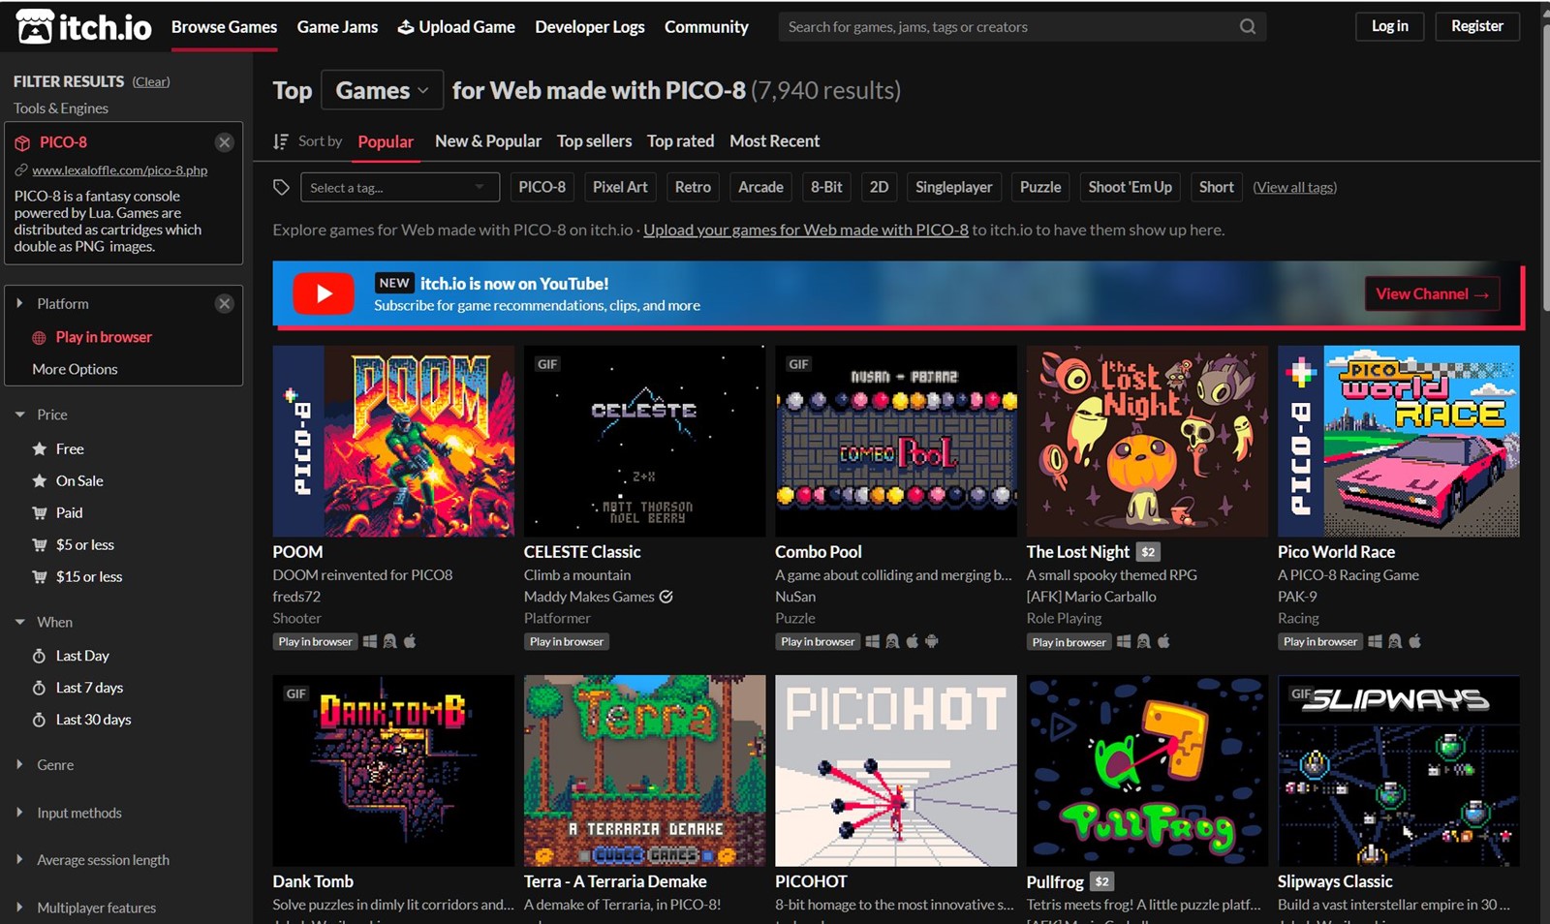The height and width of the screenshot is (924, 1550).
Task: Click the stopwatch icon beside Last Day
Action: click(40, 656)
